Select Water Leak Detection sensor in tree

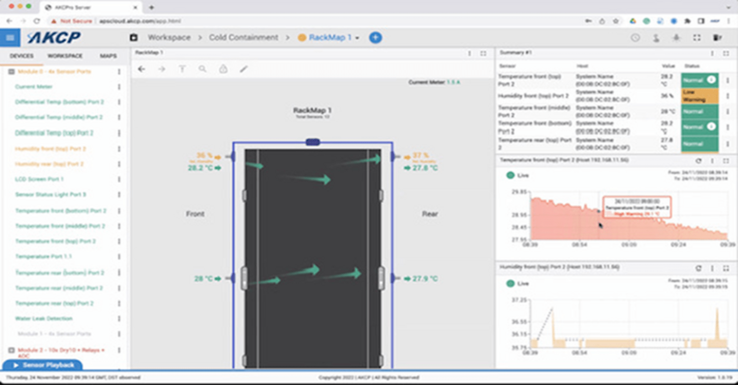pyautogui.click(x=44, y=318)
